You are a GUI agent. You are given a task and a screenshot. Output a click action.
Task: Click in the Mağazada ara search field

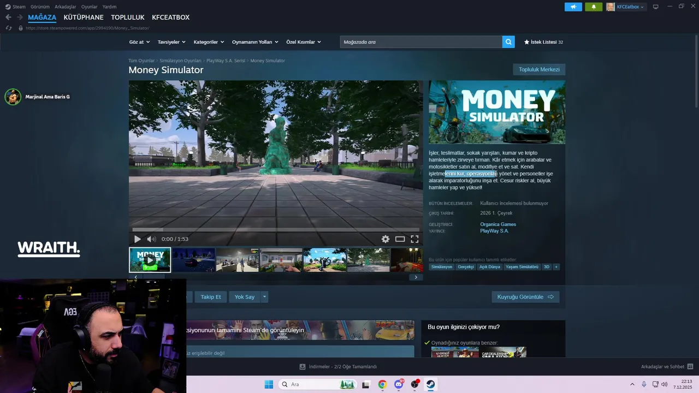coord(421,42)
